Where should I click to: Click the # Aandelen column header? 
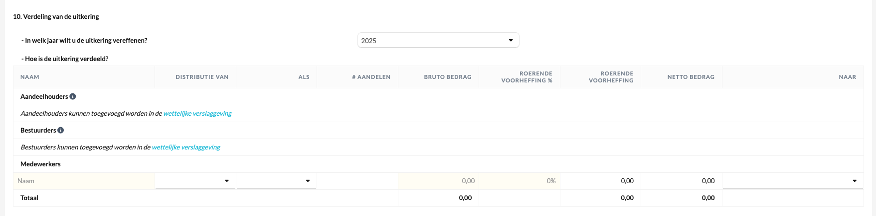point(371,77)
